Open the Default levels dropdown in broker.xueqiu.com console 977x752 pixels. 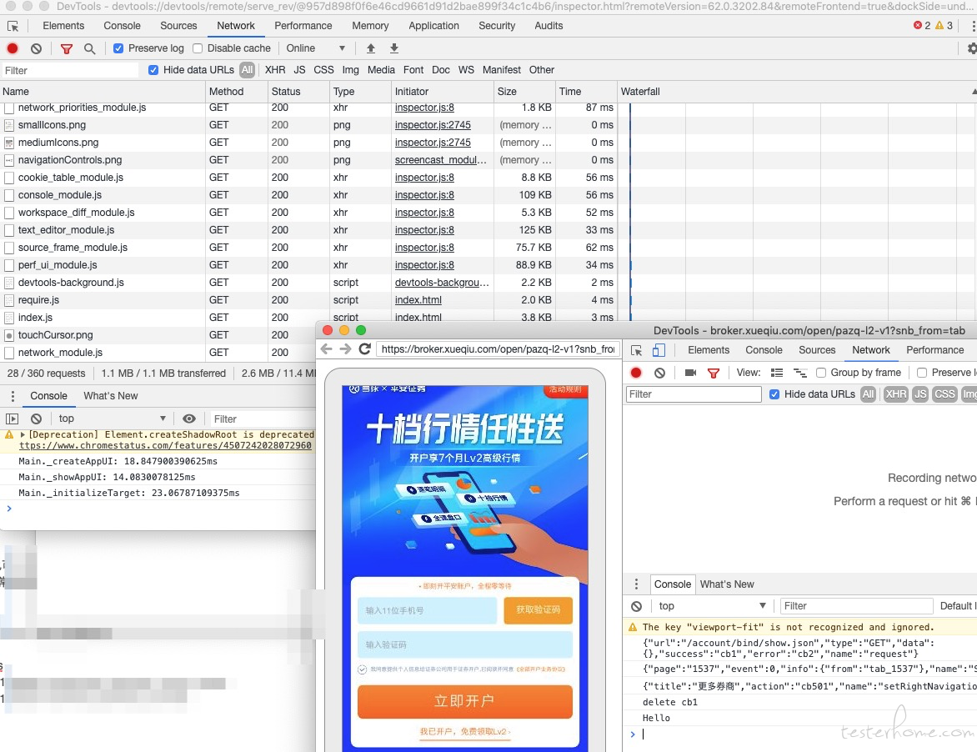click(x=958, y=606)
